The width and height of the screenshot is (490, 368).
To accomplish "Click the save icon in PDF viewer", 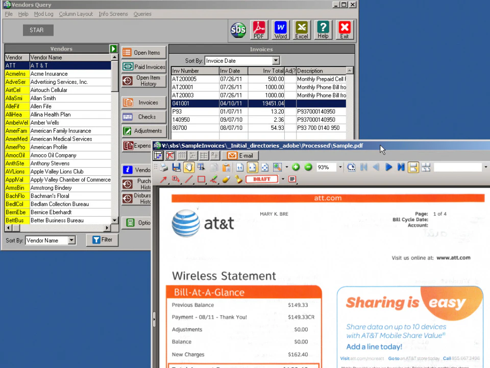I will (x=176, y=168).
